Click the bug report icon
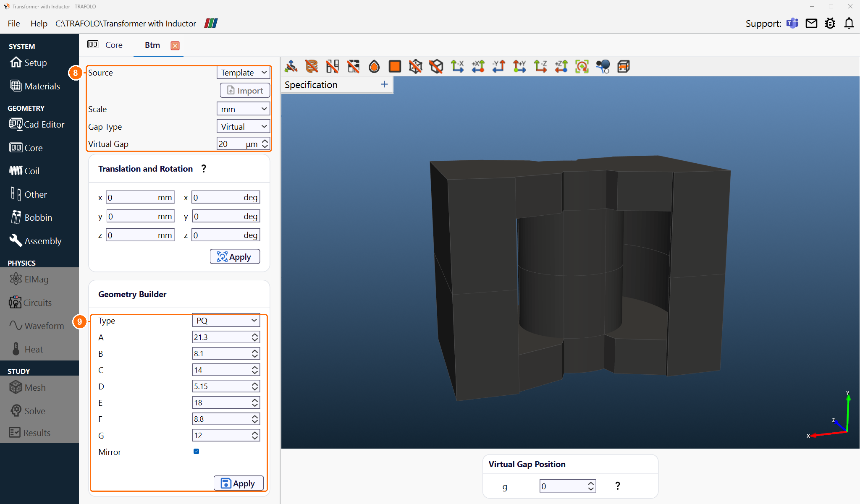The image size is (860, 504). tap(830, 24)
